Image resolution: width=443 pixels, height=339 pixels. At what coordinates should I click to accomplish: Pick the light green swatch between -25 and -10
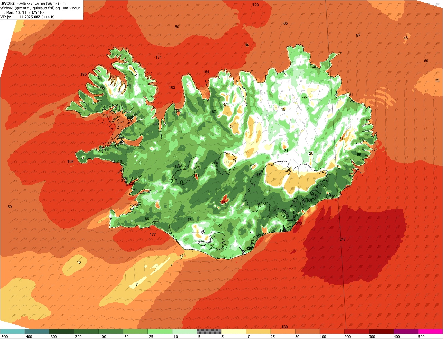click(x=160, y=331)
